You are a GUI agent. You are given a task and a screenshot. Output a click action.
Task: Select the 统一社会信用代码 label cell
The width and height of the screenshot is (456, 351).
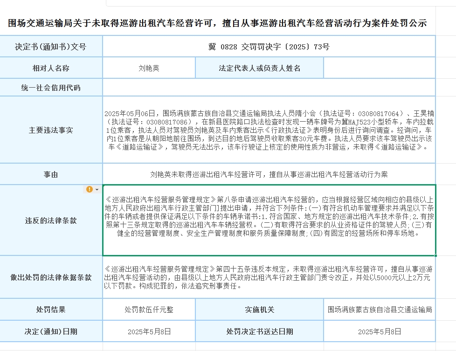tap(51, 88)
